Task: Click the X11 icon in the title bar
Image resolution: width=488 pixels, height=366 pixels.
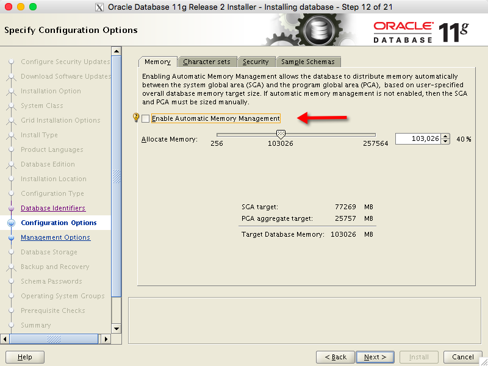Action: (99, 7)
